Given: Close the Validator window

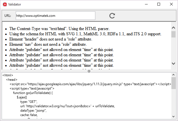Looking at the screenshot, I should [171, 4].
